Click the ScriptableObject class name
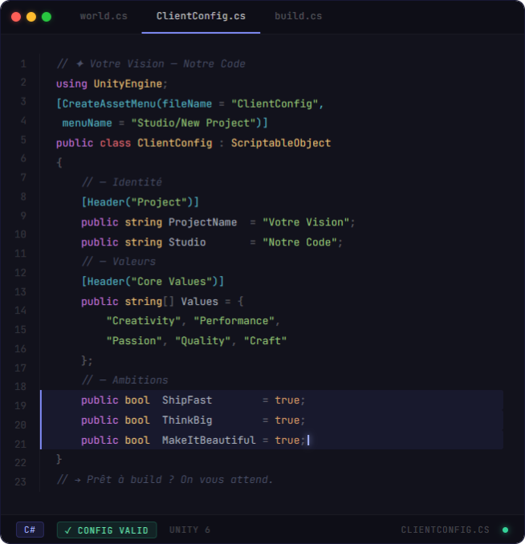 coord(281,143)
